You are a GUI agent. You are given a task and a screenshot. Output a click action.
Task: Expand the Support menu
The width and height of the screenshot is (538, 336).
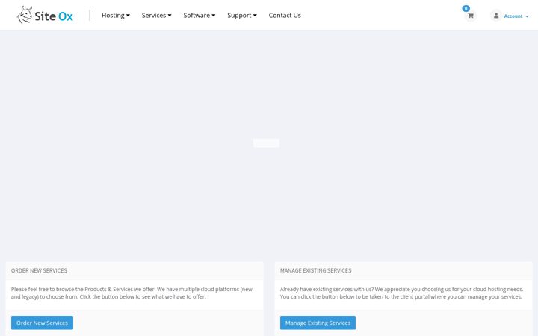coord(242,16)
